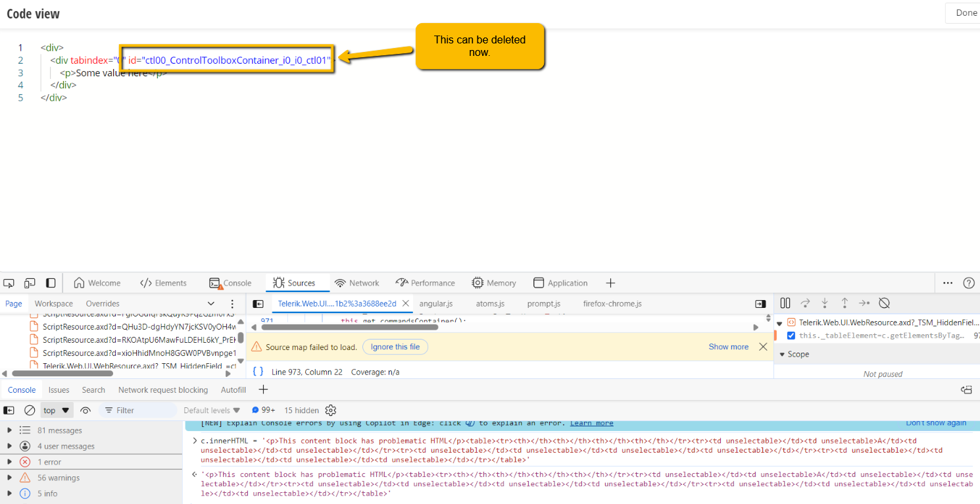Switch to the Elements tab

[163, 283]
